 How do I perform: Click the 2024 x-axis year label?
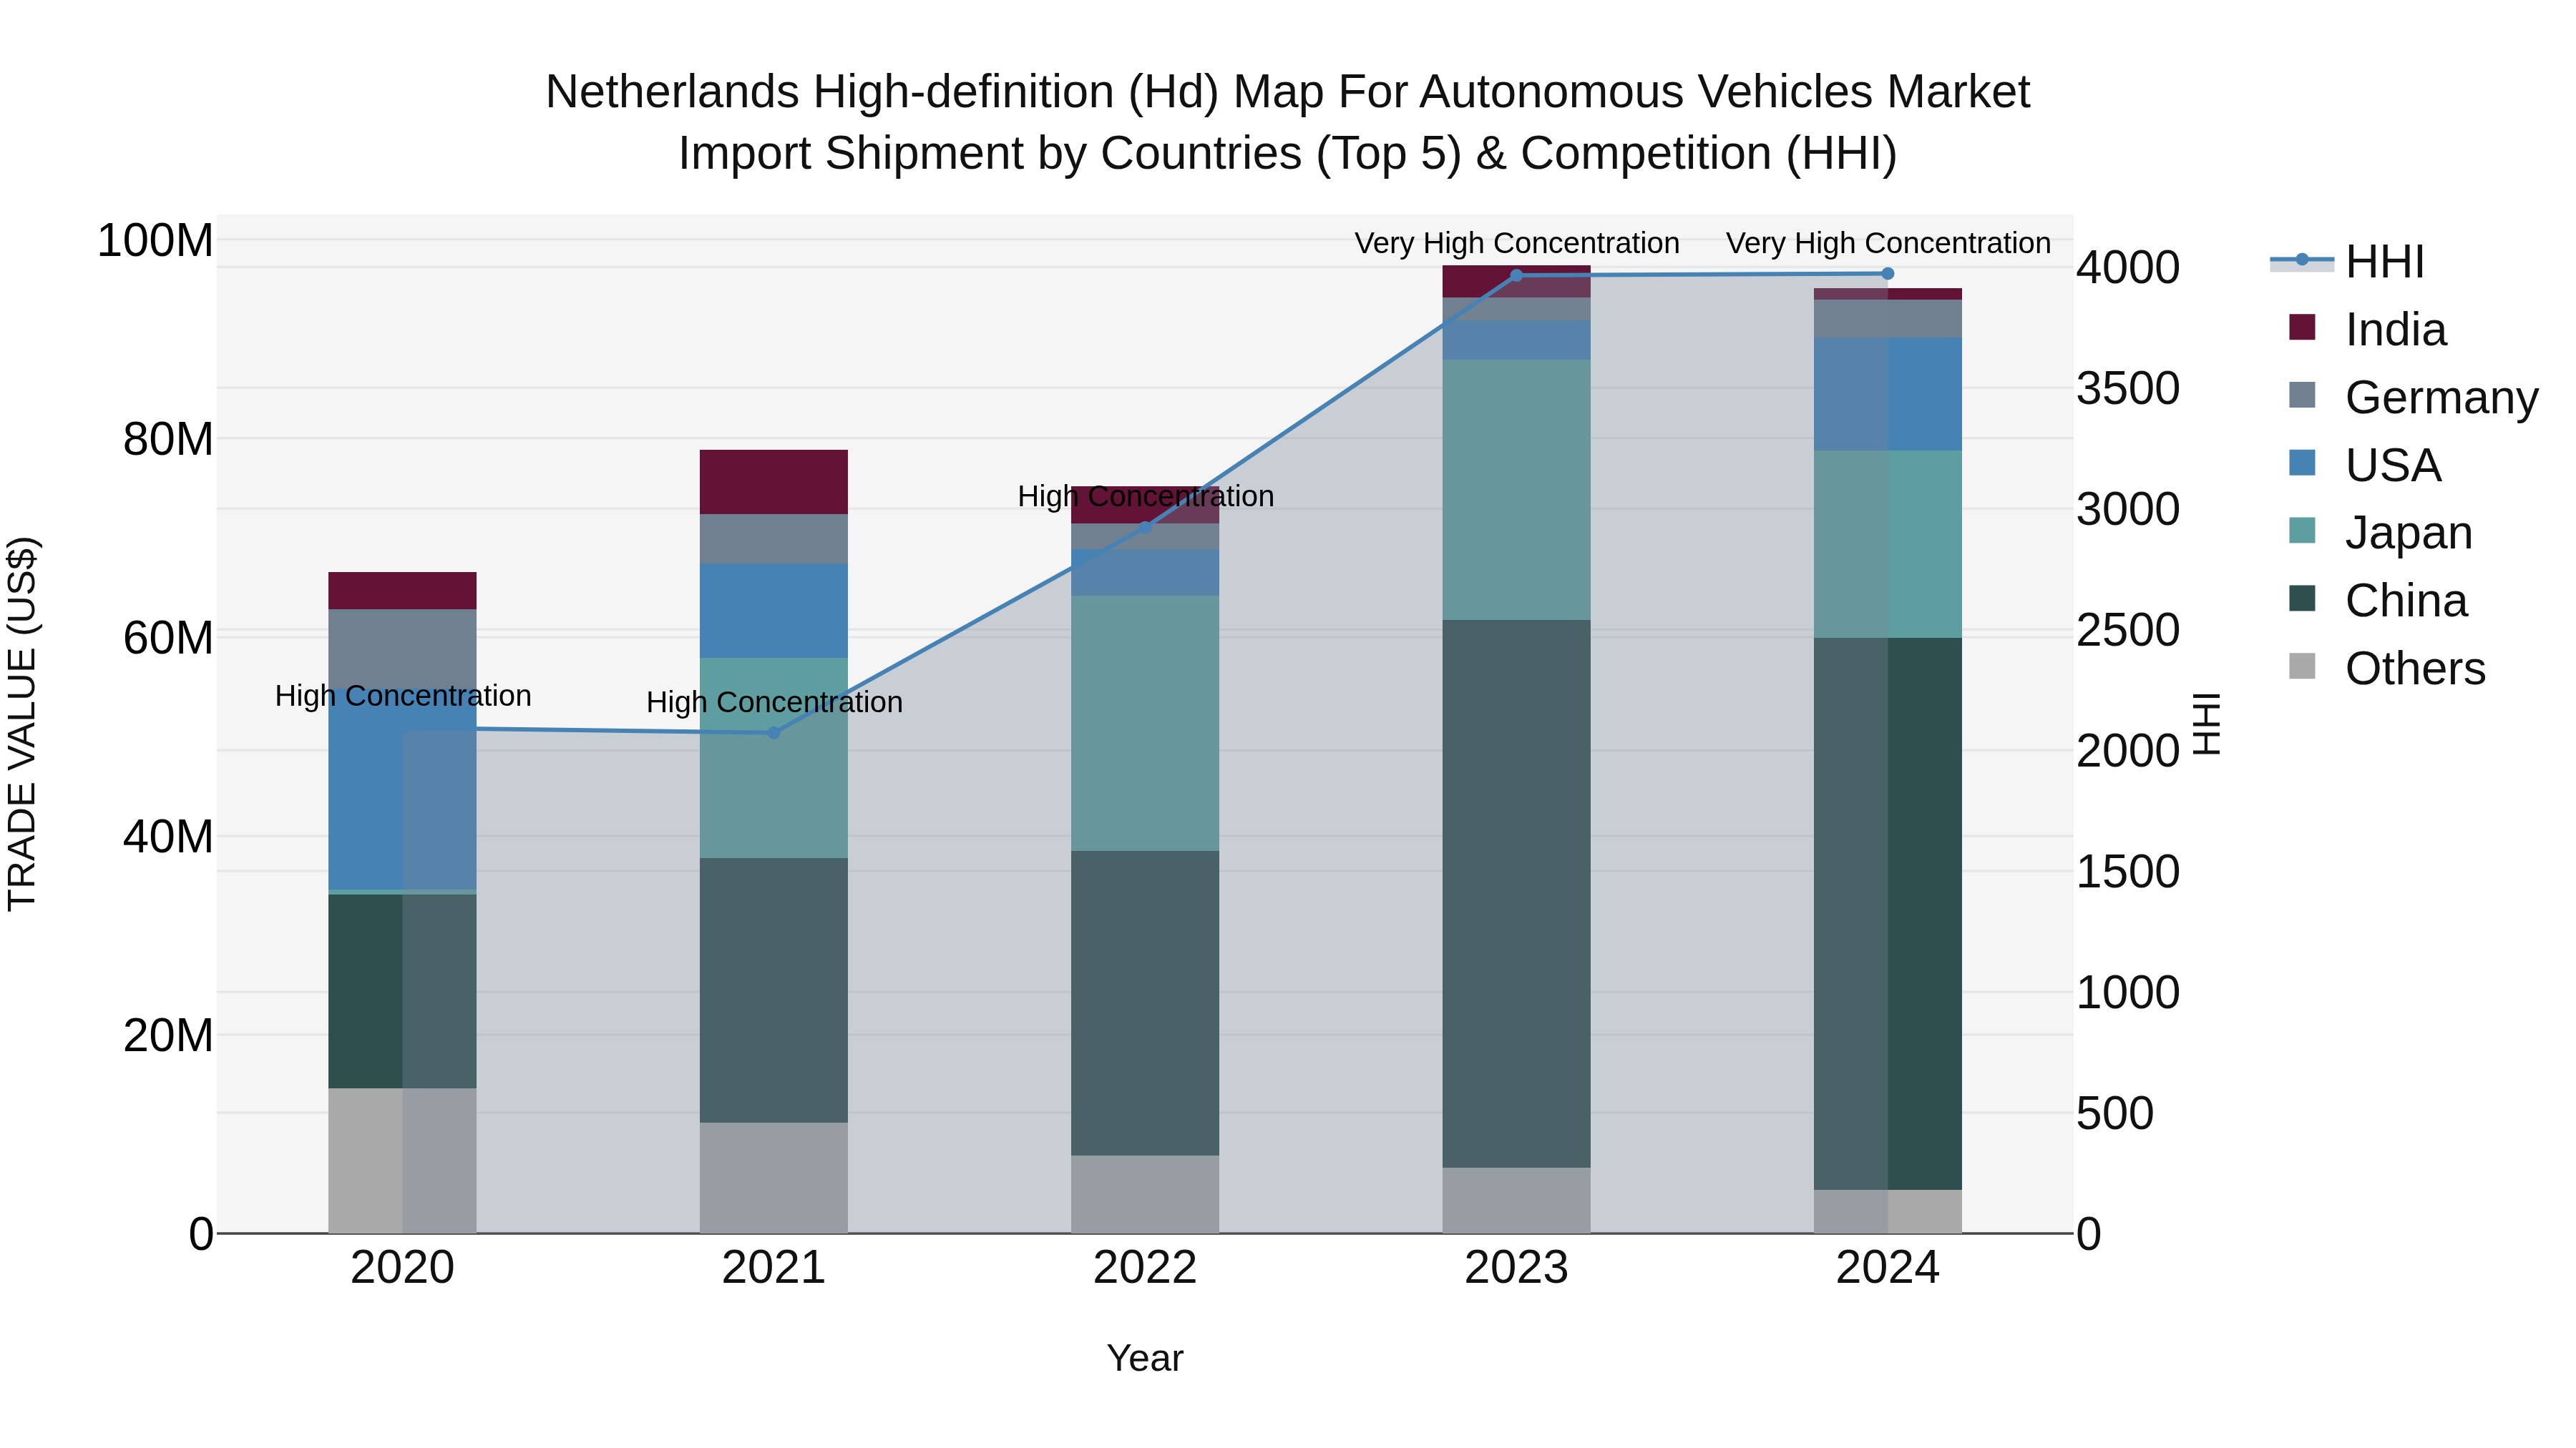pos(1888,1268)
